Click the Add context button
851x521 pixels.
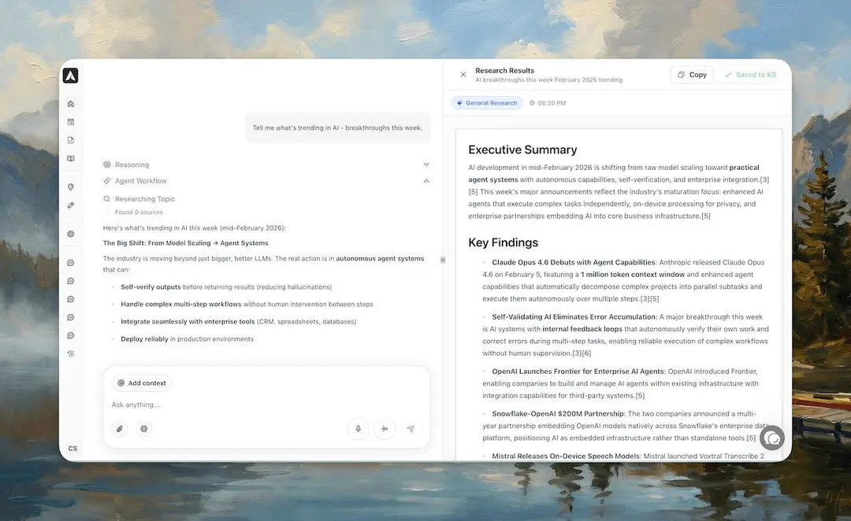point(142,382)
